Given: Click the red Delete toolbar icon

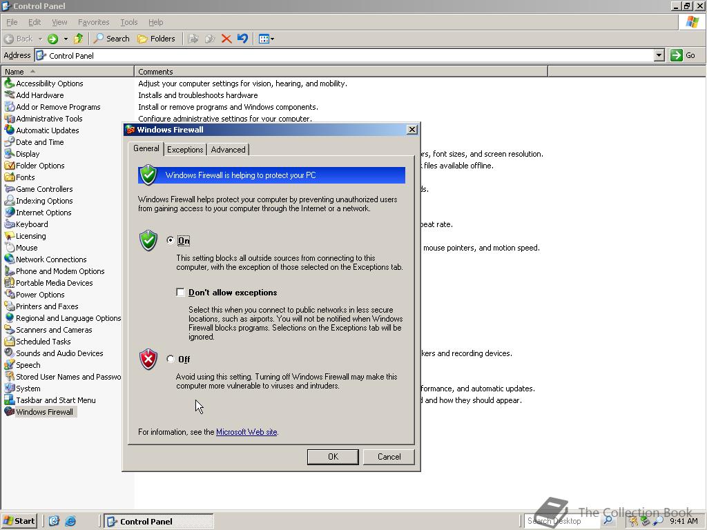Looking at the screenshot, I should pyautogui.click(x=226, y=39).
